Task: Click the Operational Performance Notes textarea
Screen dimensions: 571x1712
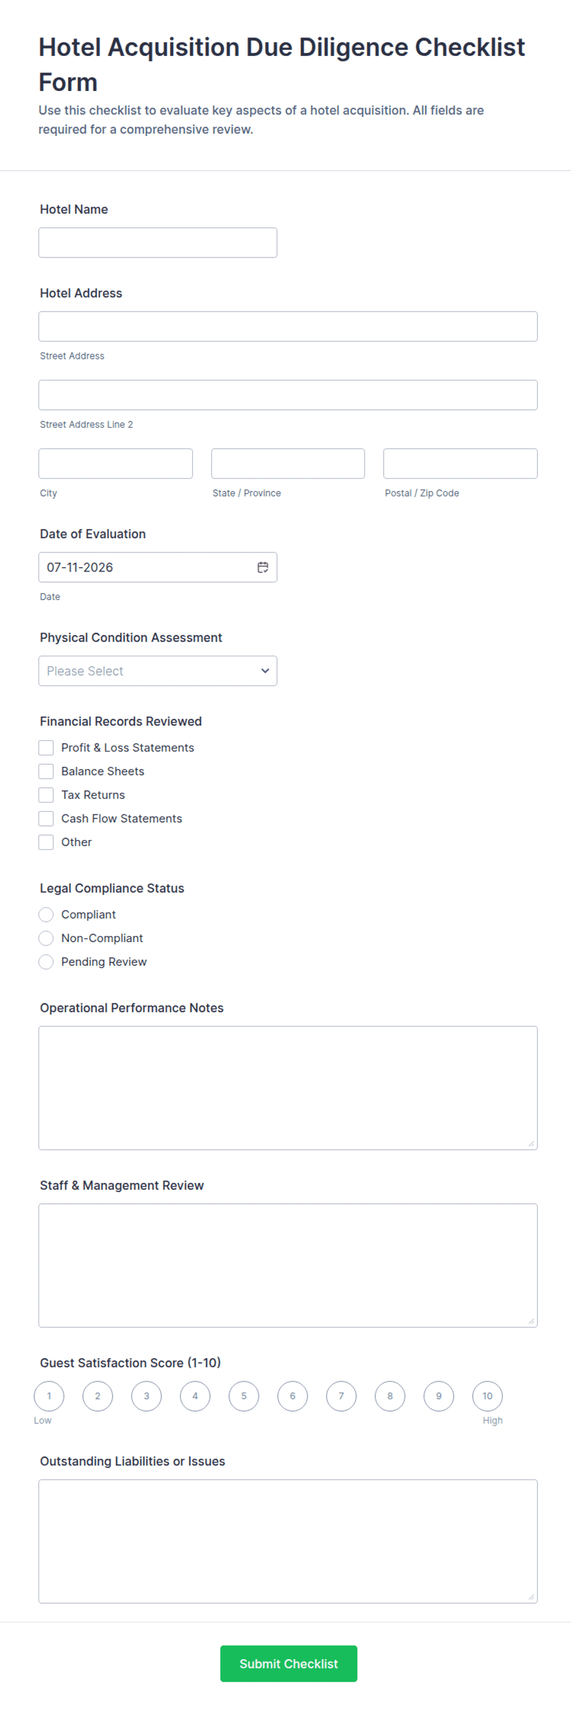Action: [287, 1088]
